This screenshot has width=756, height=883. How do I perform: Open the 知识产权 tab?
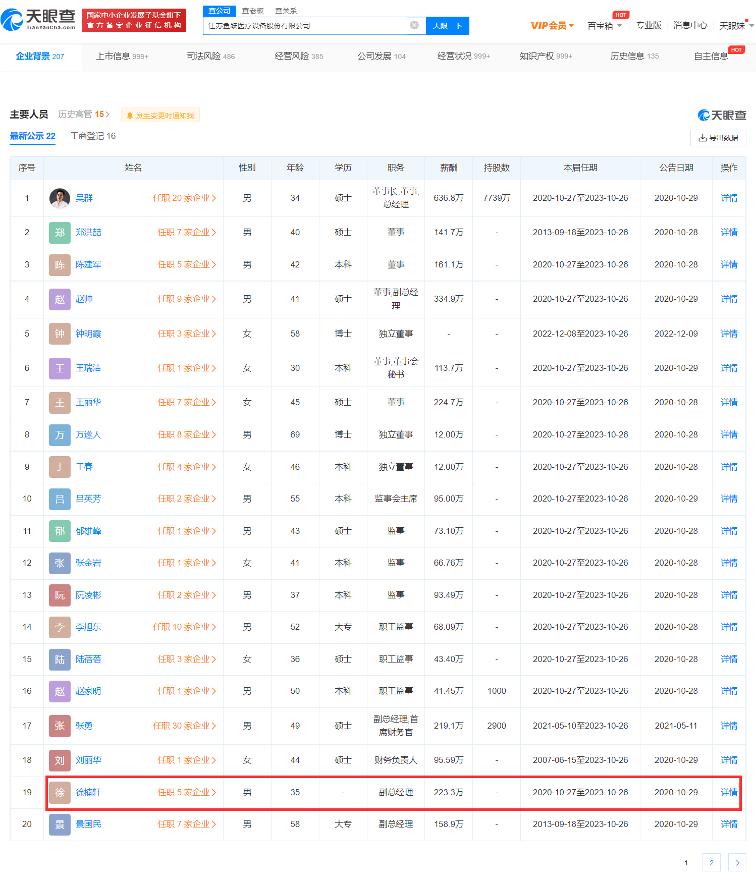(x=546, y=57)
